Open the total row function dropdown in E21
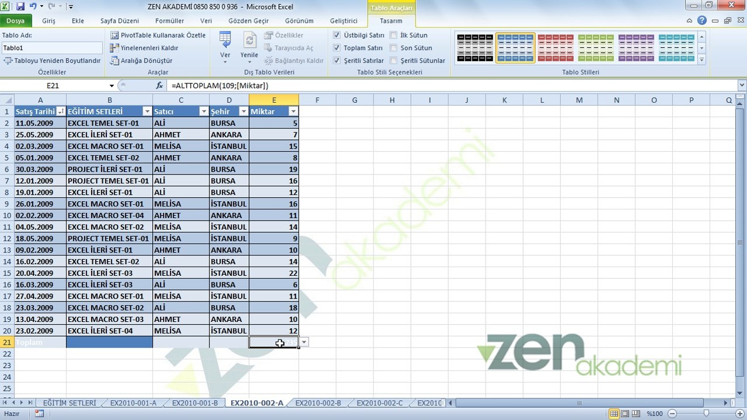747x420 pixels. point(304,342)
